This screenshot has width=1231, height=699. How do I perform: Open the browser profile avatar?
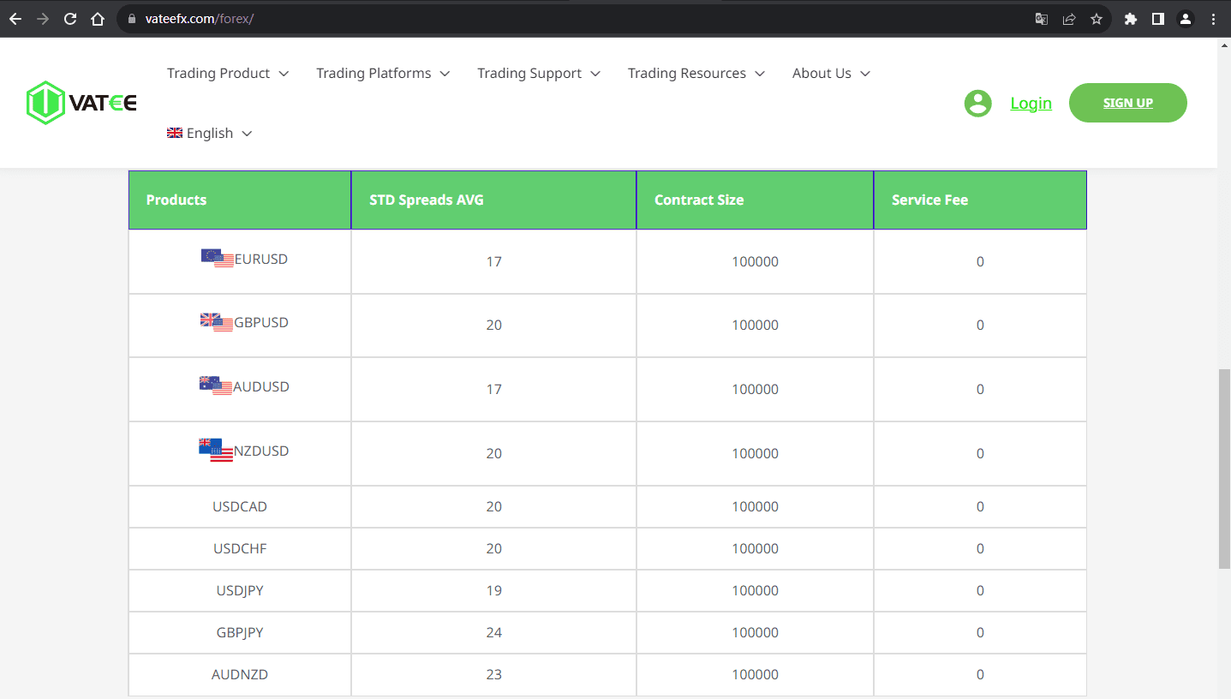pyautogui.click(x=1186, y=19)
